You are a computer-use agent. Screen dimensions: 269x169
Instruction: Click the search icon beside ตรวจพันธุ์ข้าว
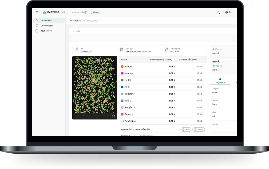[x=37, y=20]
